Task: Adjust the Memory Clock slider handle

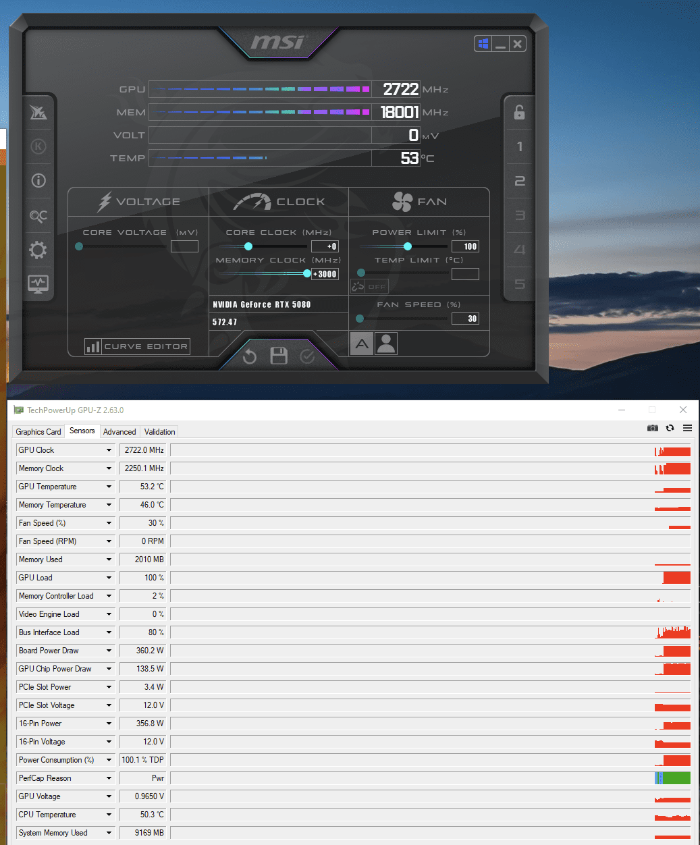Action: pos(307,273)
